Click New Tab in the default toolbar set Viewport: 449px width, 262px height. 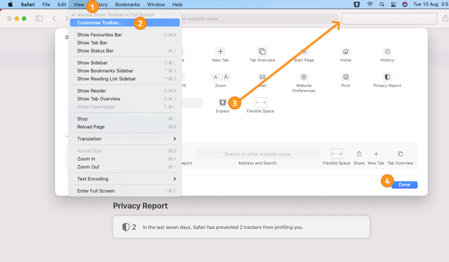point(376,158)
